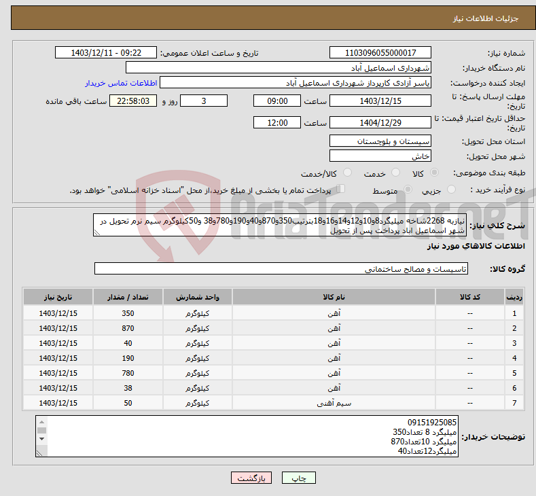Click the واحد شمارش column header
This screenshot has height=496, width=536.
(197, 297)
